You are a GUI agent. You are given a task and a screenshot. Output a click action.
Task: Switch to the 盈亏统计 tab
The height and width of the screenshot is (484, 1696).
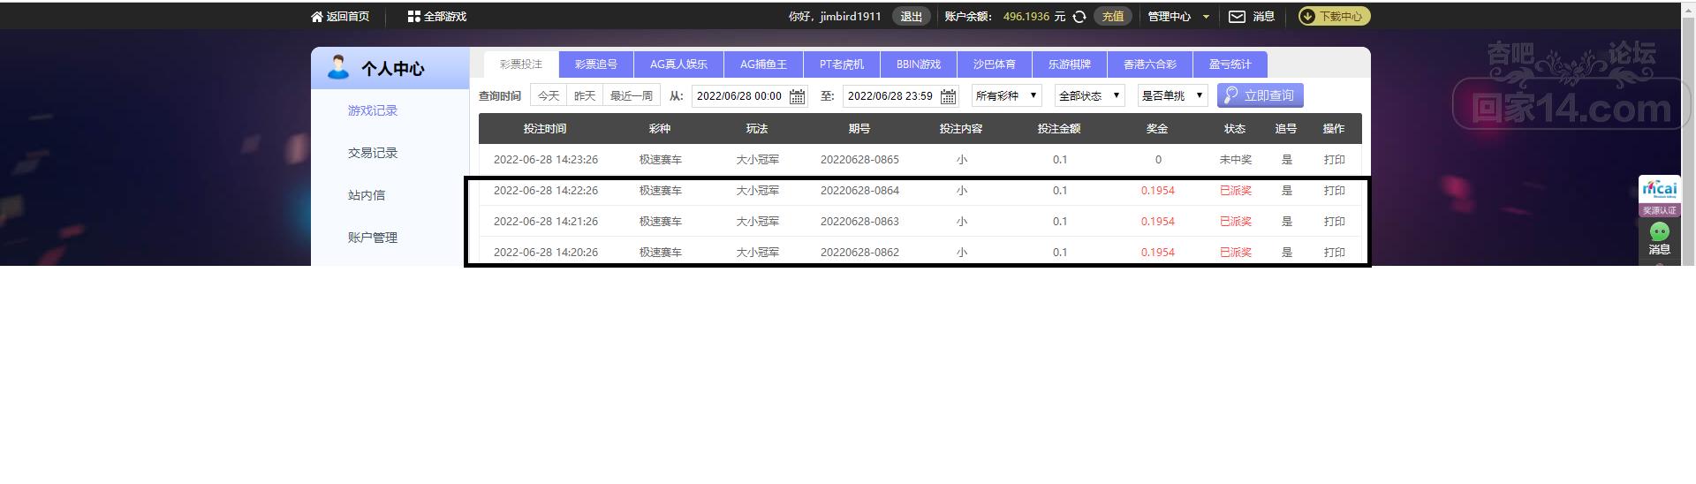(1230, 64)
